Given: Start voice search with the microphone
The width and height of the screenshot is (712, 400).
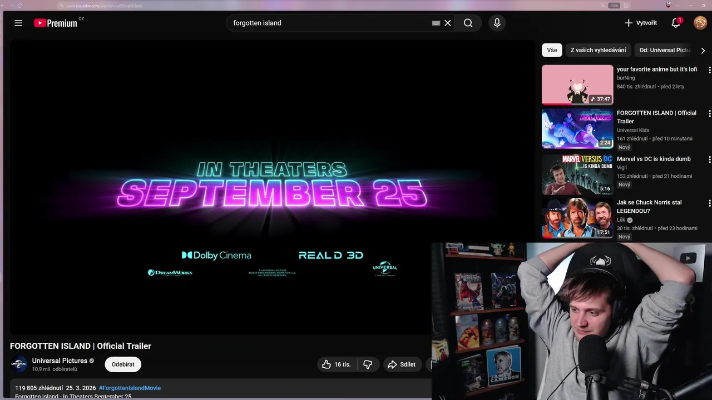Looking at the screenshot, I should coord(497,23).
